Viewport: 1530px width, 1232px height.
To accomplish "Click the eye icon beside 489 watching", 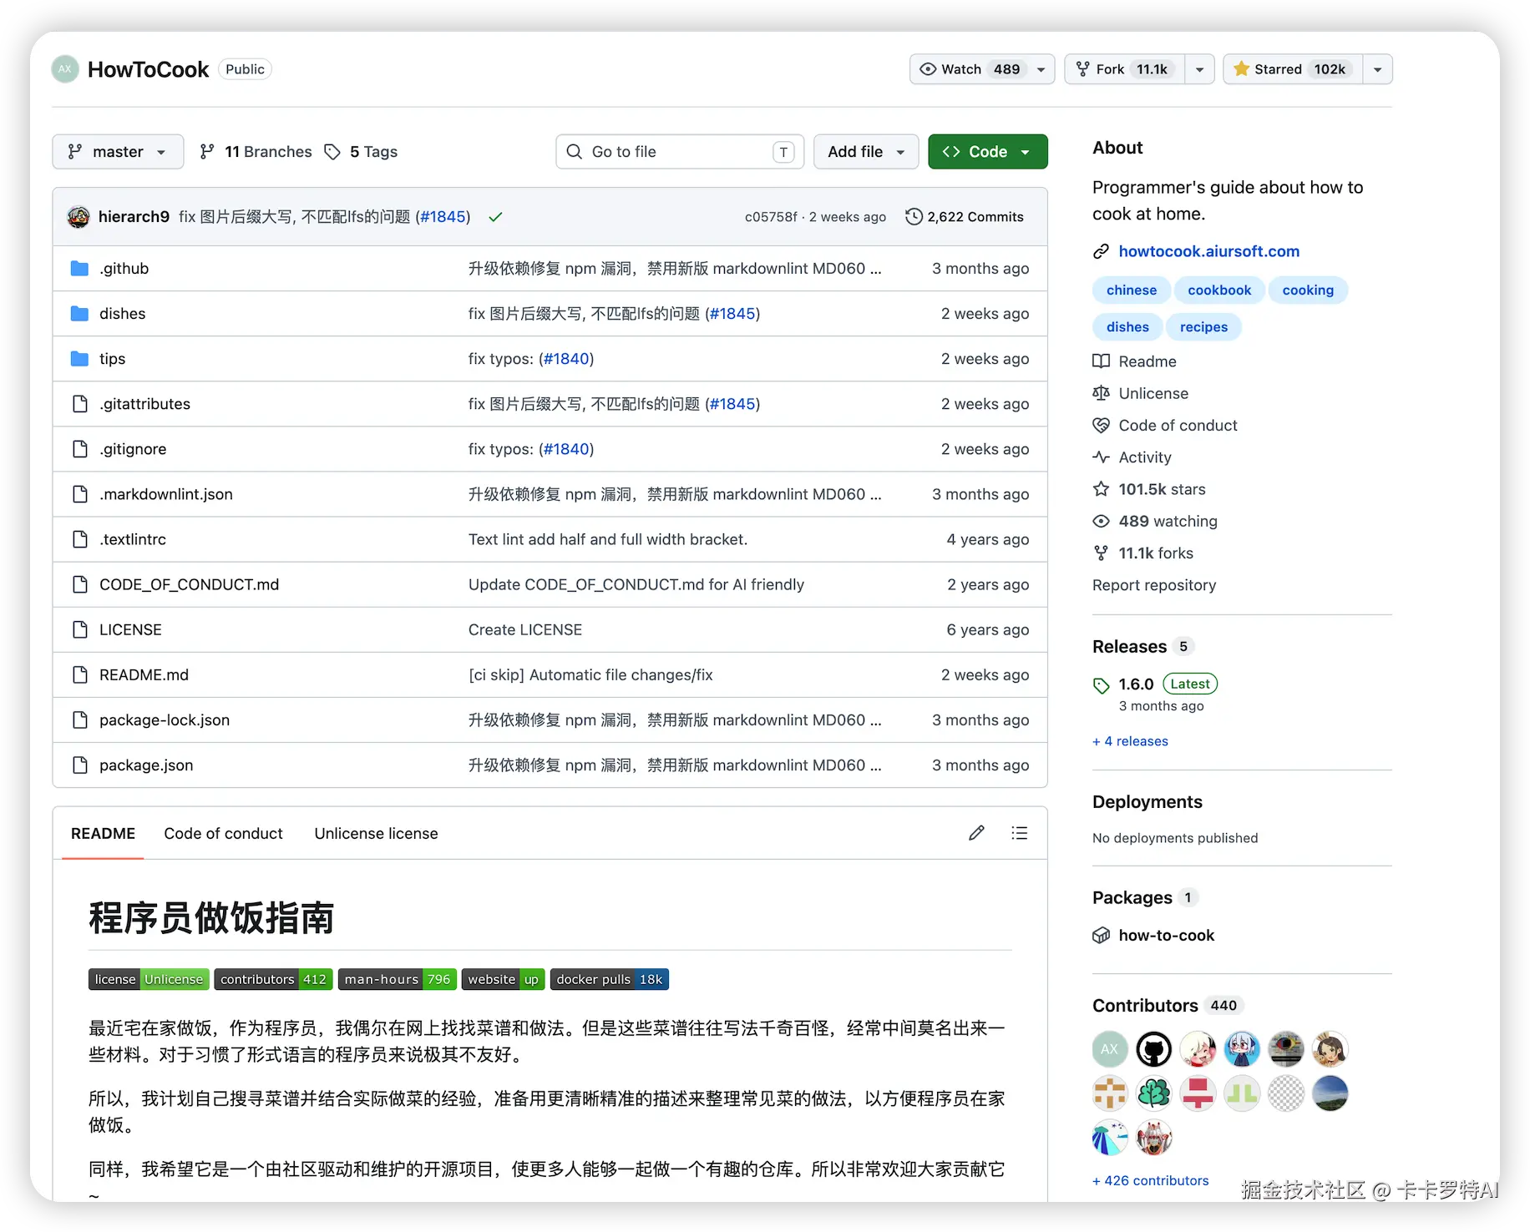I will 1102,522.
